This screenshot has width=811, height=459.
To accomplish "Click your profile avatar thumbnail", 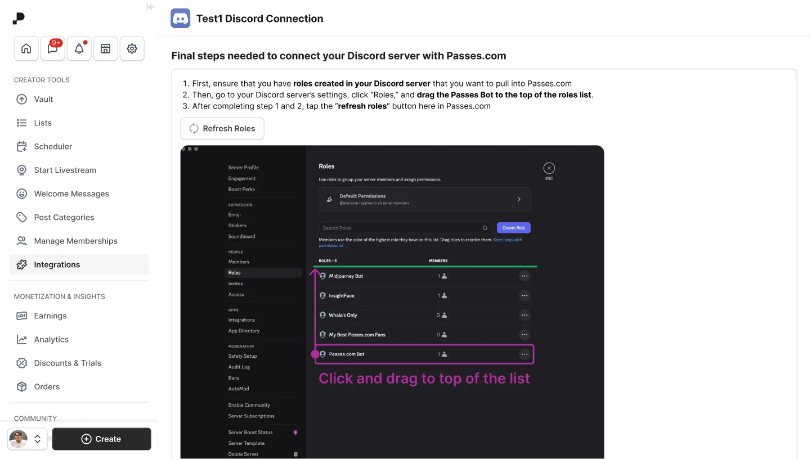I will tap(17, 439).
